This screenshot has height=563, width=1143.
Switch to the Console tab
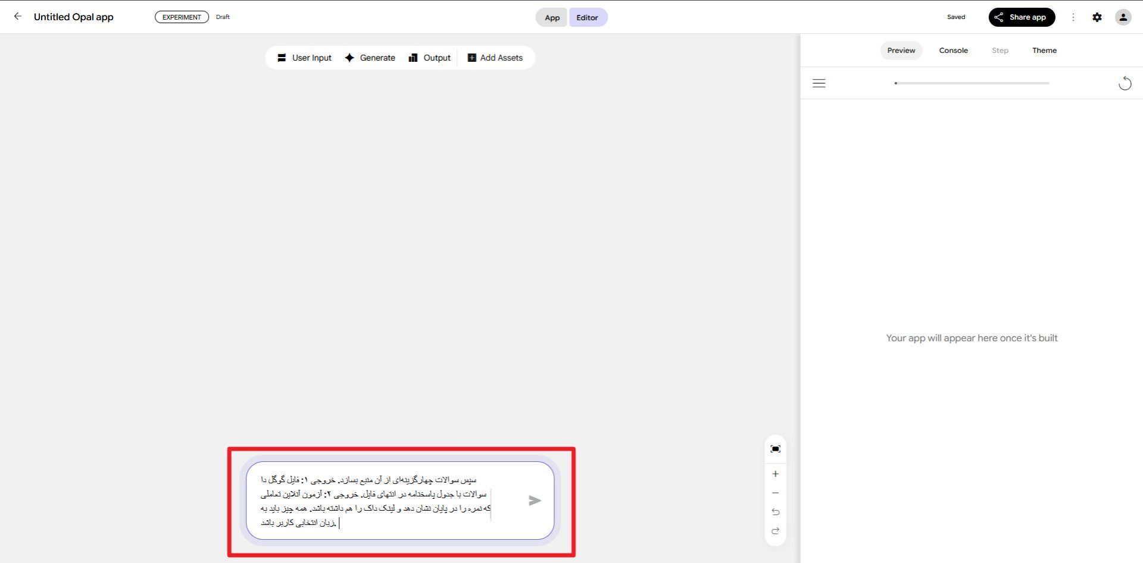click(x=953, y=51)
